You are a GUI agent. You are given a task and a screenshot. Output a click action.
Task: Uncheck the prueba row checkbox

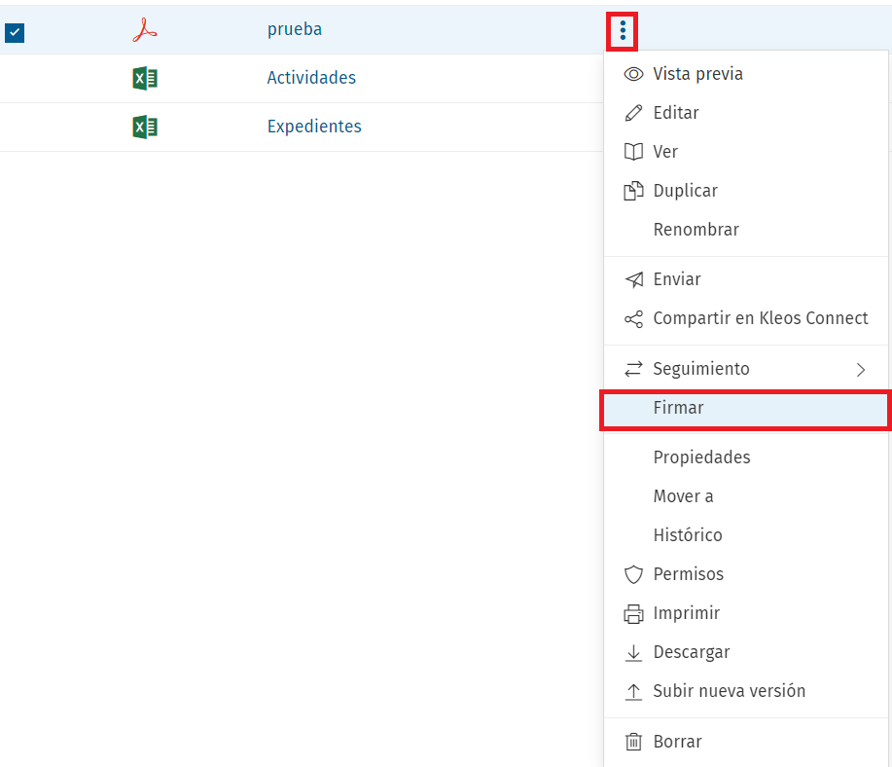[x=15, y=33]
